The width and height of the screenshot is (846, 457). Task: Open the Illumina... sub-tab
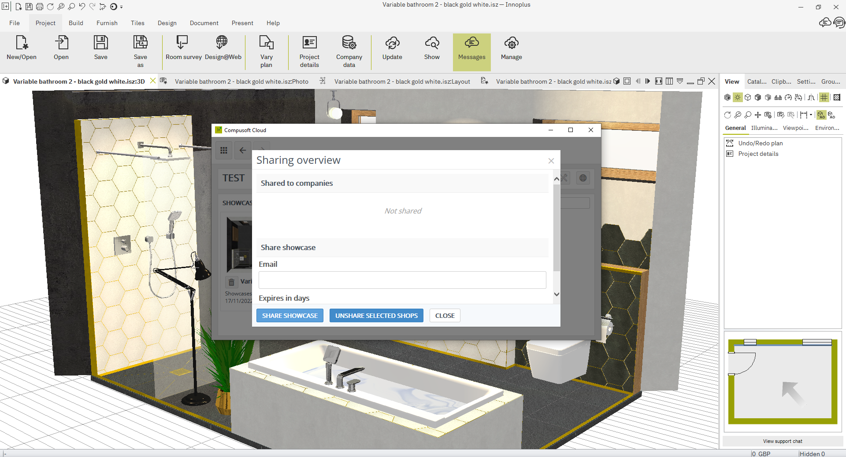[764, 128]
